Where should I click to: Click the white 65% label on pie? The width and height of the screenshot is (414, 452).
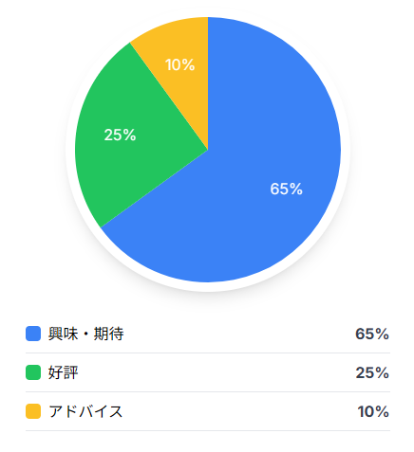pyautogui.click(x=287, y=189)
